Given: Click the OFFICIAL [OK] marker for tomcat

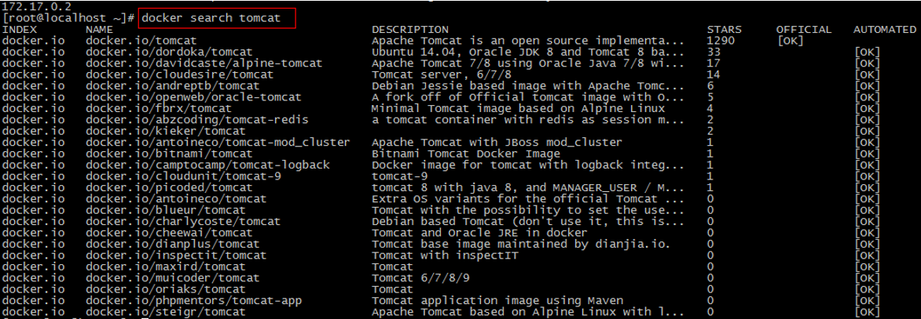Looking at the screenshot, I should tap(790, 41).
